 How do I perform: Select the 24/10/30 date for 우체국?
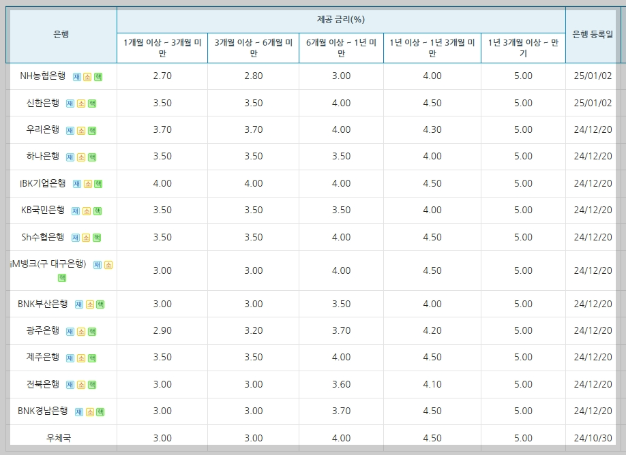[593, 438]
